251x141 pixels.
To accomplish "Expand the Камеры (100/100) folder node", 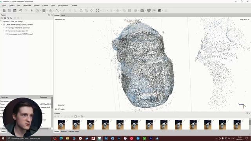I will tap(4, 28).
